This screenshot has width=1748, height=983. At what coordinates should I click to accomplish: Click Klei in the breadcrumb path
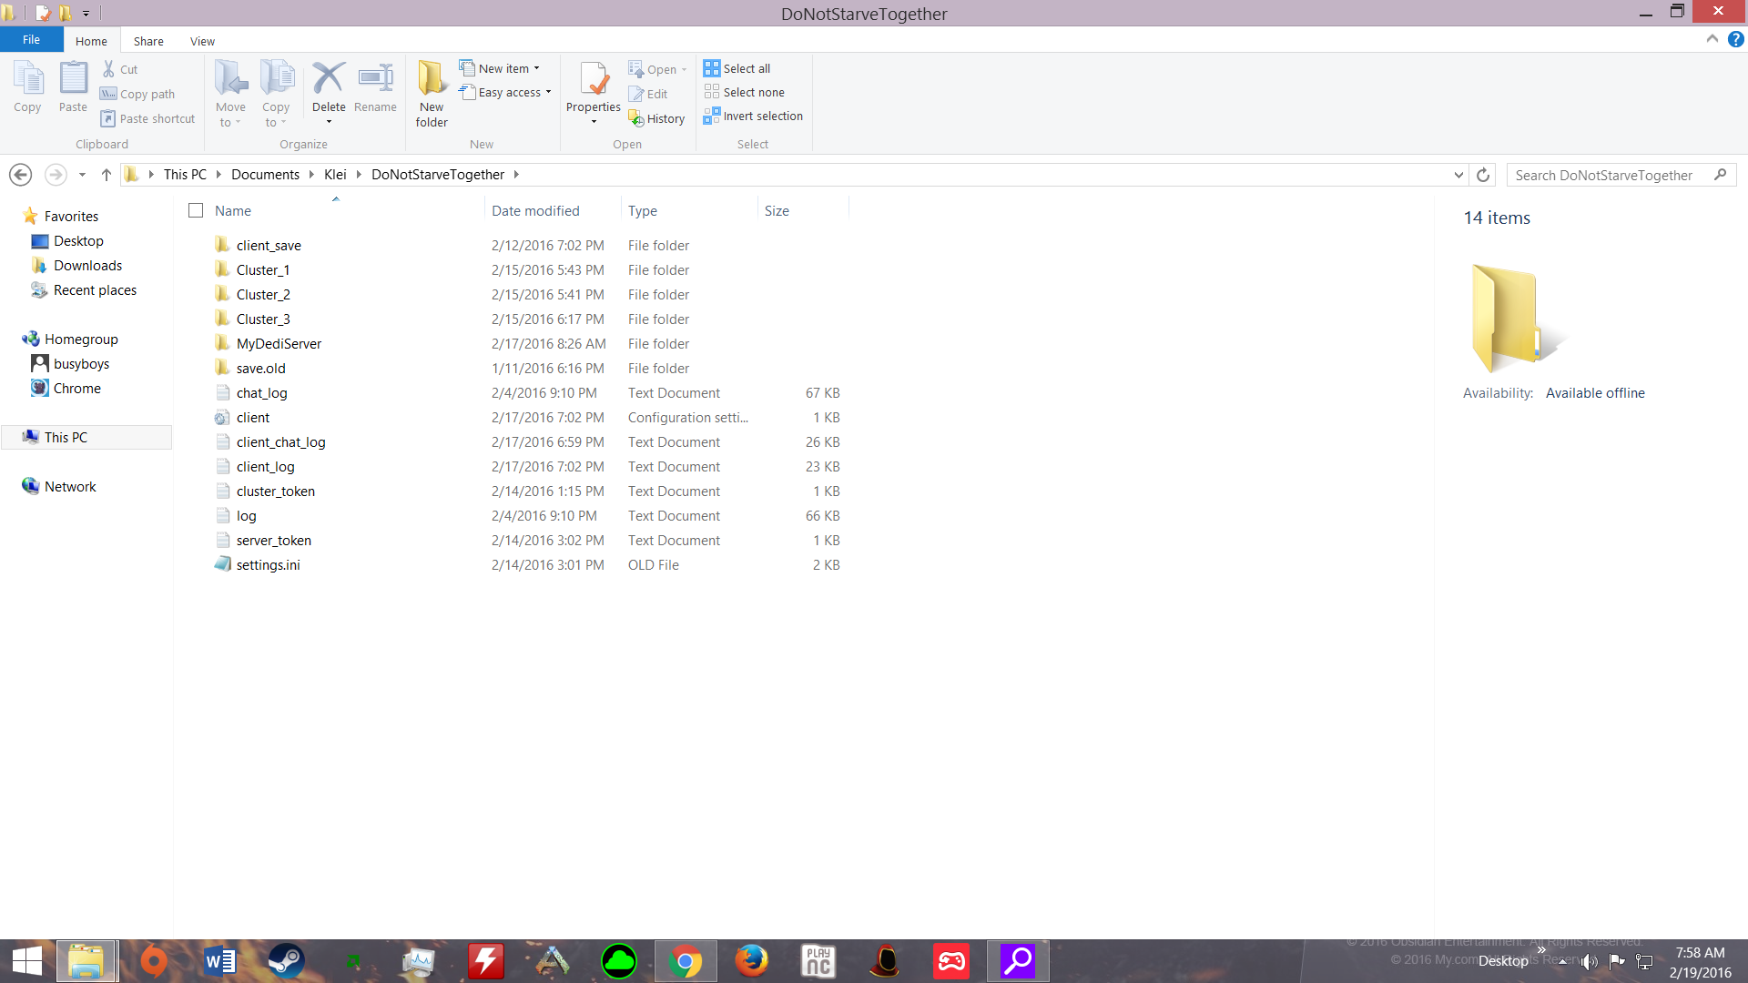pyautogui.click(x=335, y=175)
